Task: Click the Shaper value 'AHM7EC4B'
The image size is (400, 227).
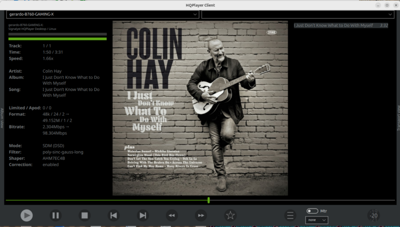Action: tap(54, 158)
